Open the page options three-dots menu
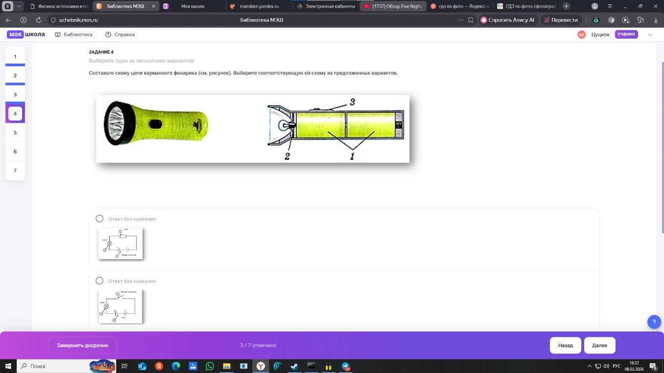Image resolution: width=664 pixels, height=373 pixels. 460,20
